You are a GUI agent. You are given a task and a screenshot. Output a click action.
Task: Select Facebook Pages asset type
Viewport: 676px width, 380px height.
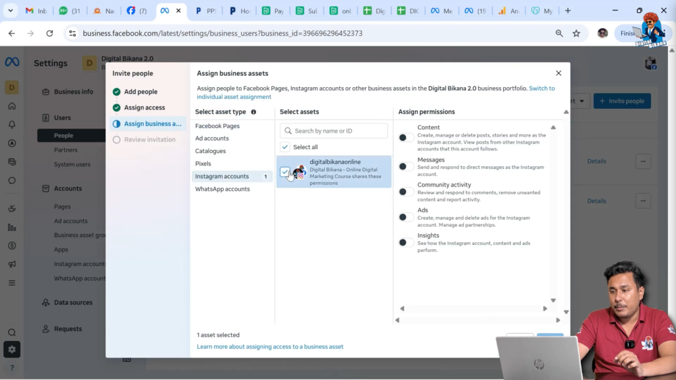(x=217, y=126)
